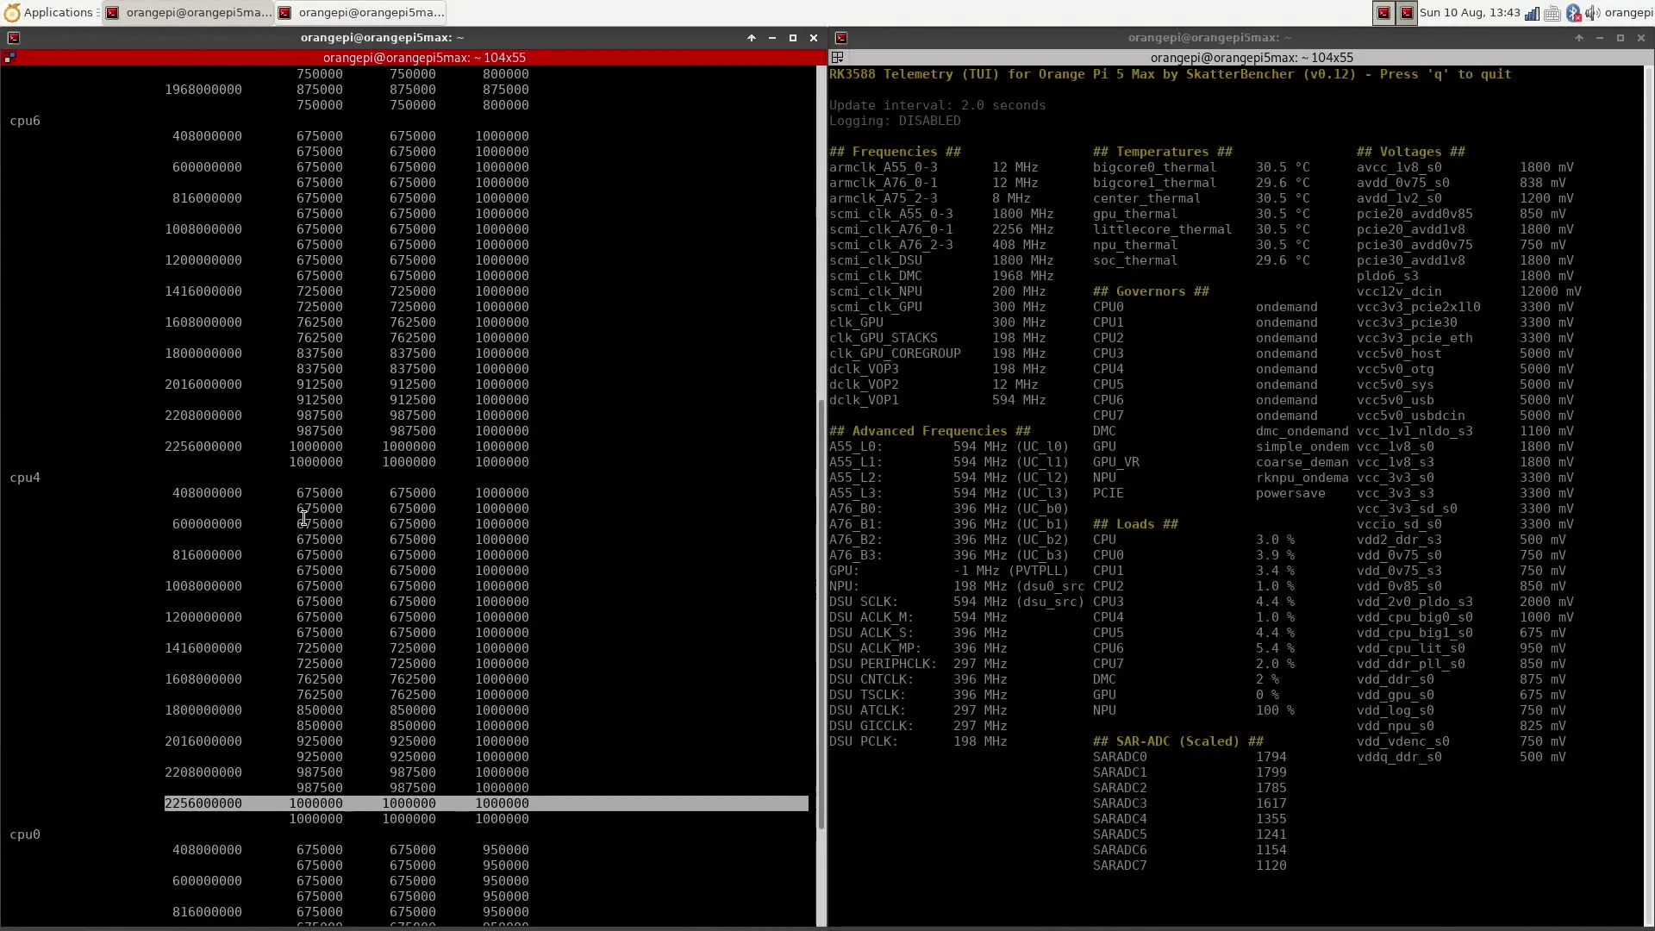Switch to first orangepi terminal taskbar entry
The width and height of the screenshot is (1655, 931).
coord(188,12)
